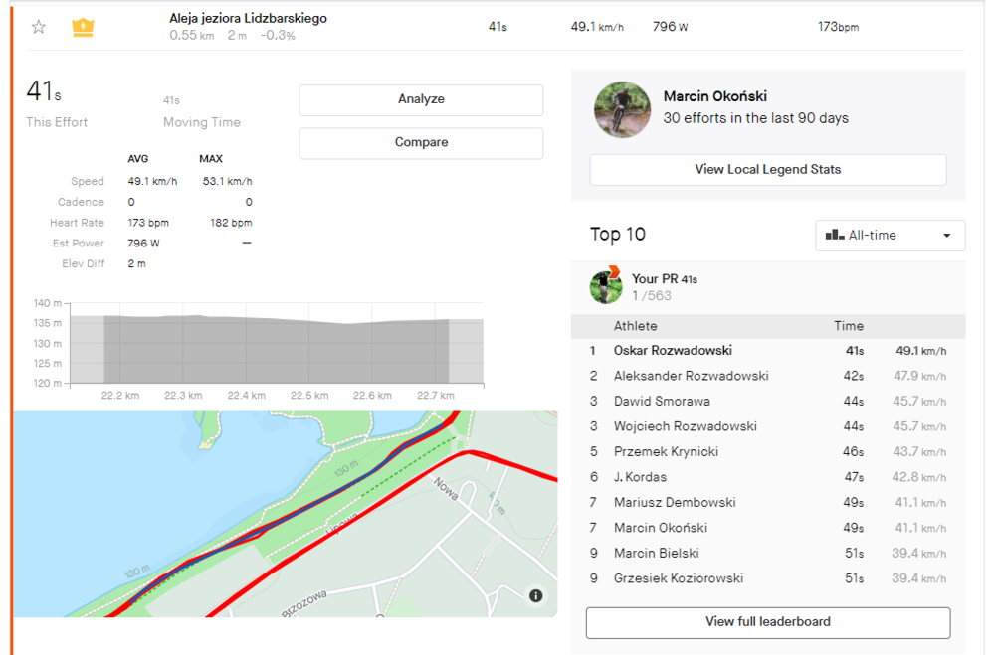Star the Aleja jeziora Lidzbarskiego segment
Screen dimensions: 995x655
[38, 27]
